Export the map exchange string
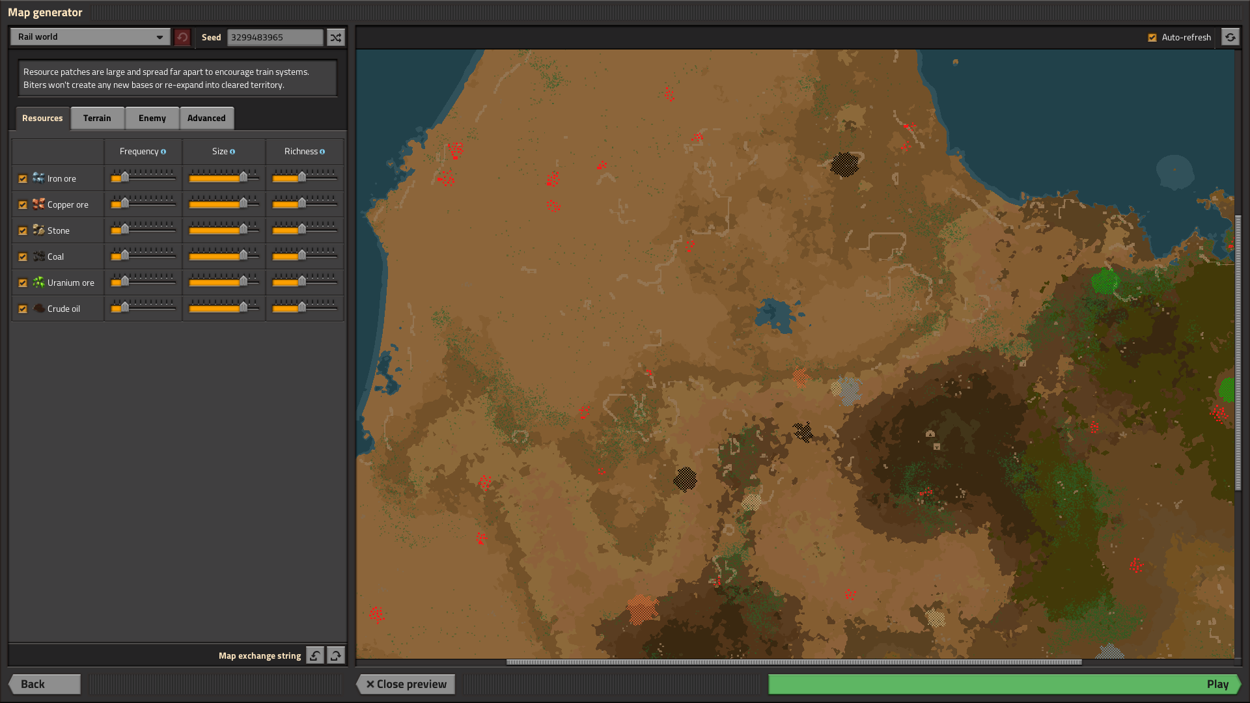 pos(336,655)
